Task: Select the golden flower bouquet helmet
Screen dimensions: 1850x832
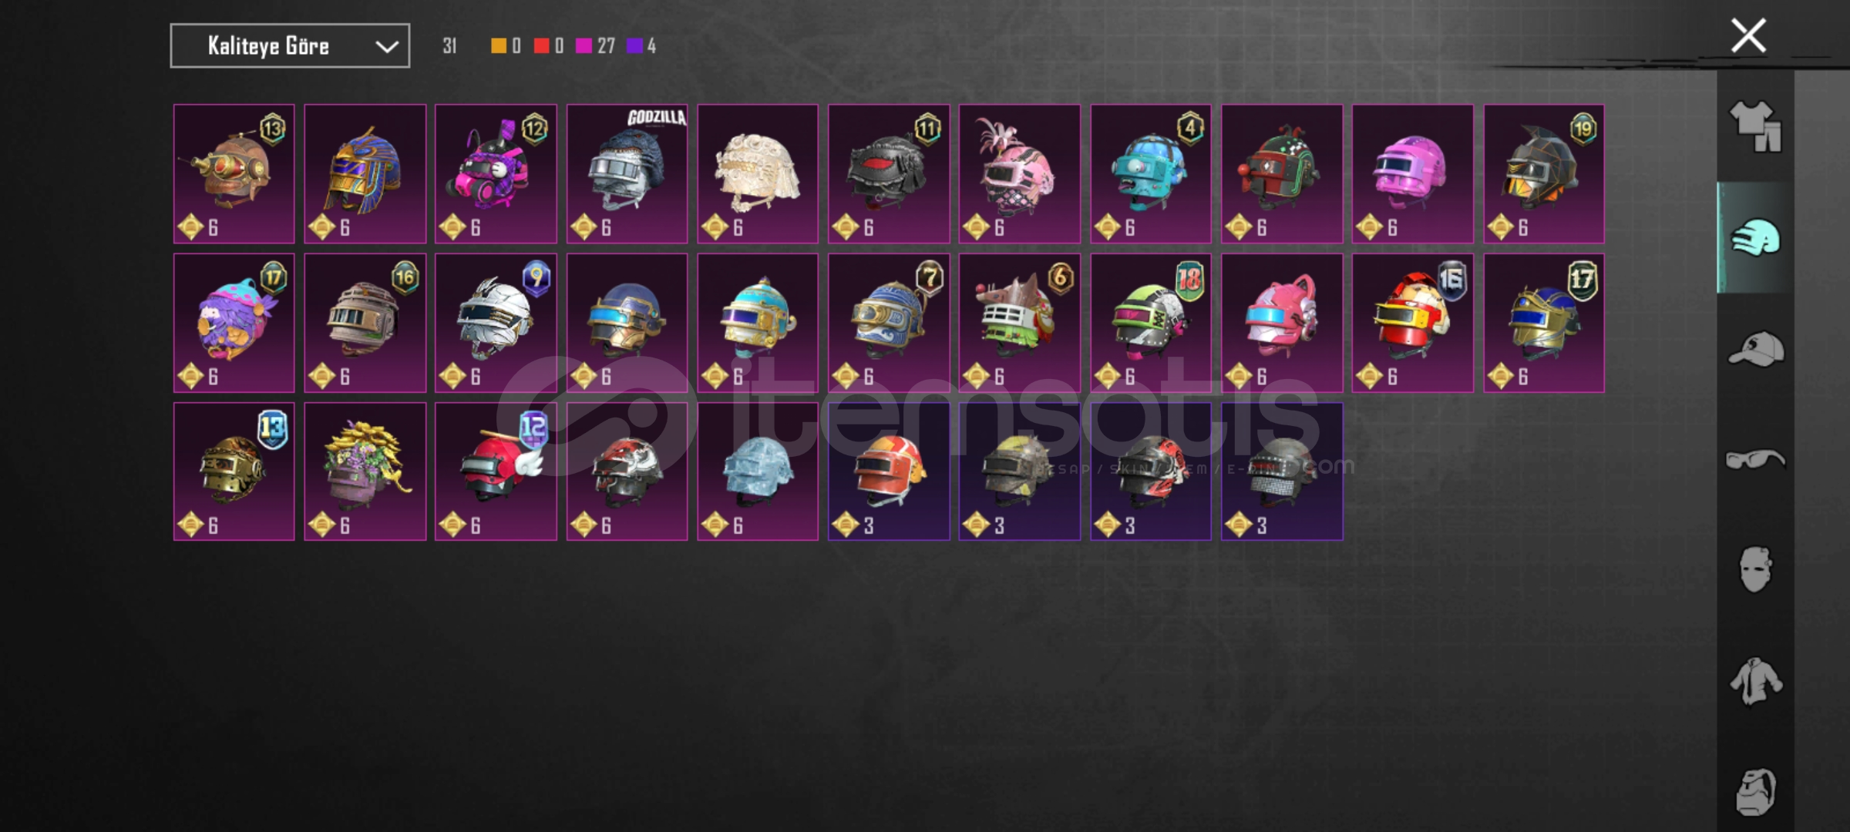Action: click(x=365, y=471)
